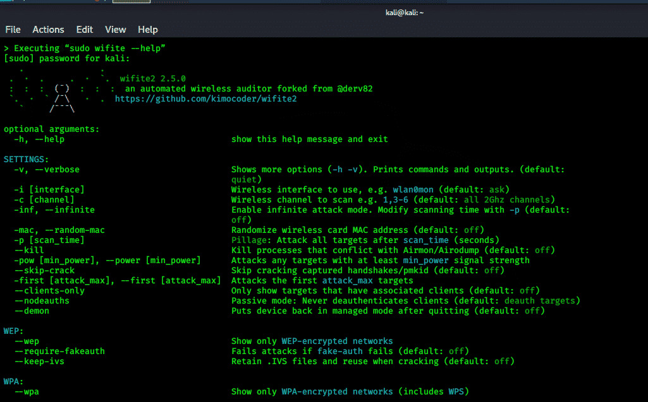Click the '[sudo] password for kali:' prompt
Viewport: 648px width, 402px height.
pos(66,59)
